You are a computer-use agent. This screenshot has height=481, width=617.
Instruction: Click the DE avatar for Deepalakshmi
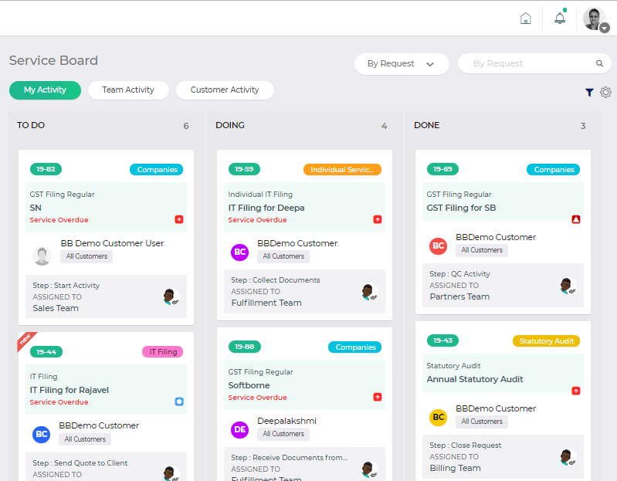[239, 429]
